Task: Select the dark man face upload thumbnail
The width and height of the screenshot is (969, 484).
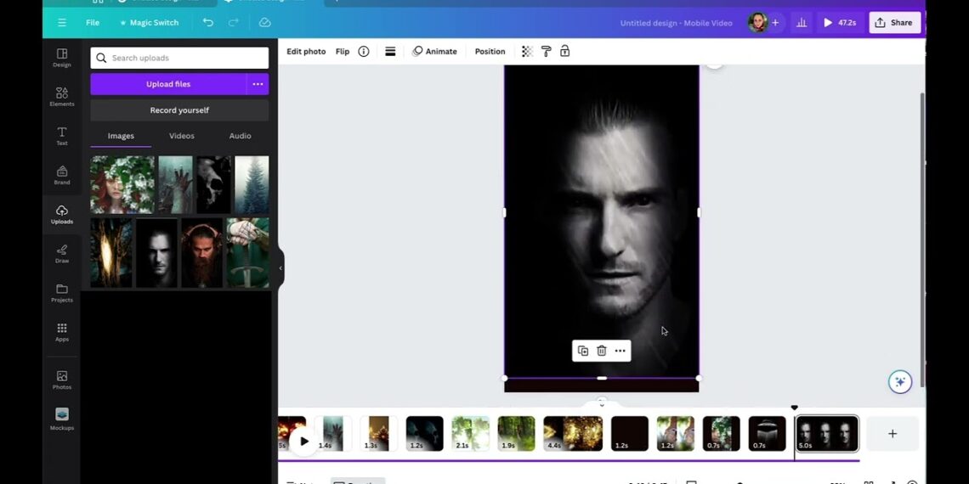Action: pos(156,252)
